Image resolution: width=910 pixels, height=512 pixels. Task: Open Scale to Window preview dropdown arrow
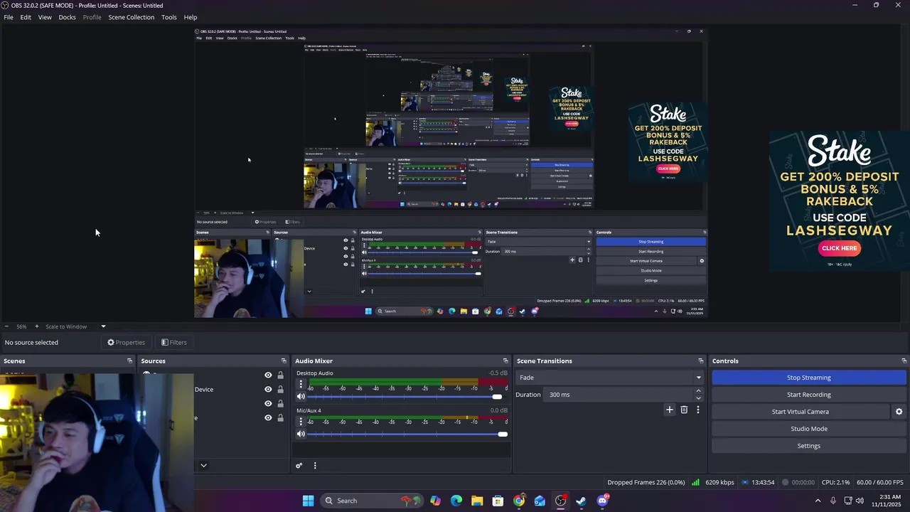coord(103,326)
